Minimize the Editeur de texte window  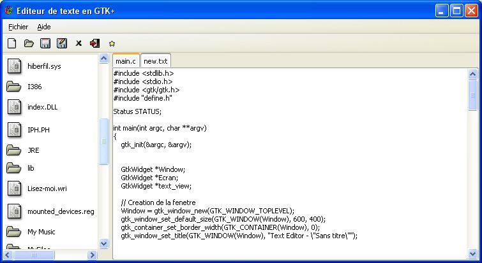point(442,11)
